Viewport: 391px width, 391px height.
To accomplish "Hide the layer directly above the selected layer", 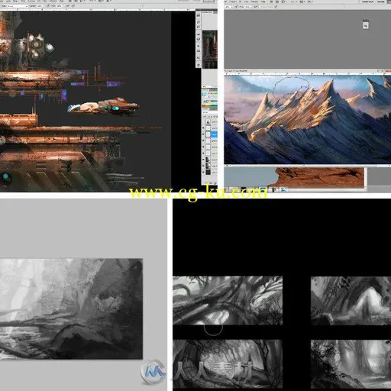I will (203, 128).
